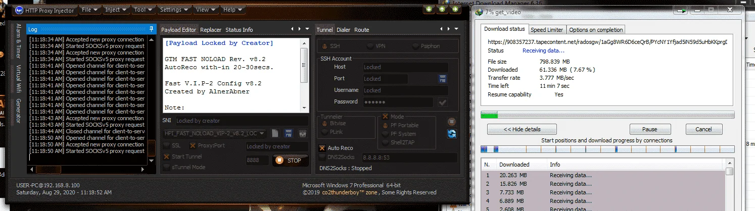The height and width of the screenshot is (211, 755).
Task: Click the HTTP Proxy Injector logo icon
Action: (19, 10)
